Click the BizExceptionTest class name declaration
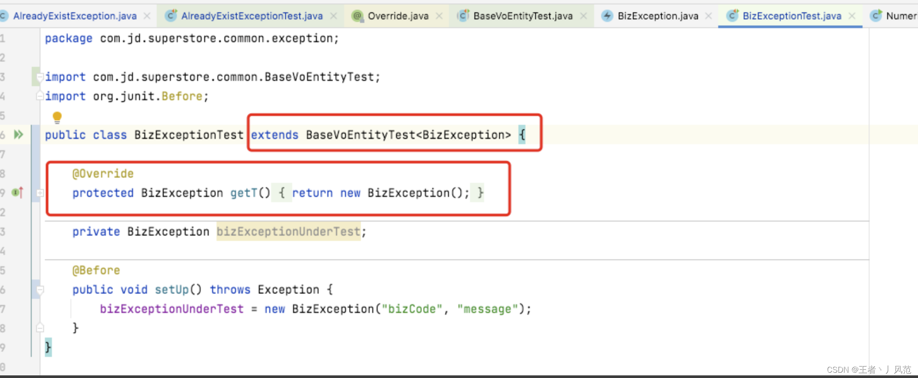 (x=189, y=135)
